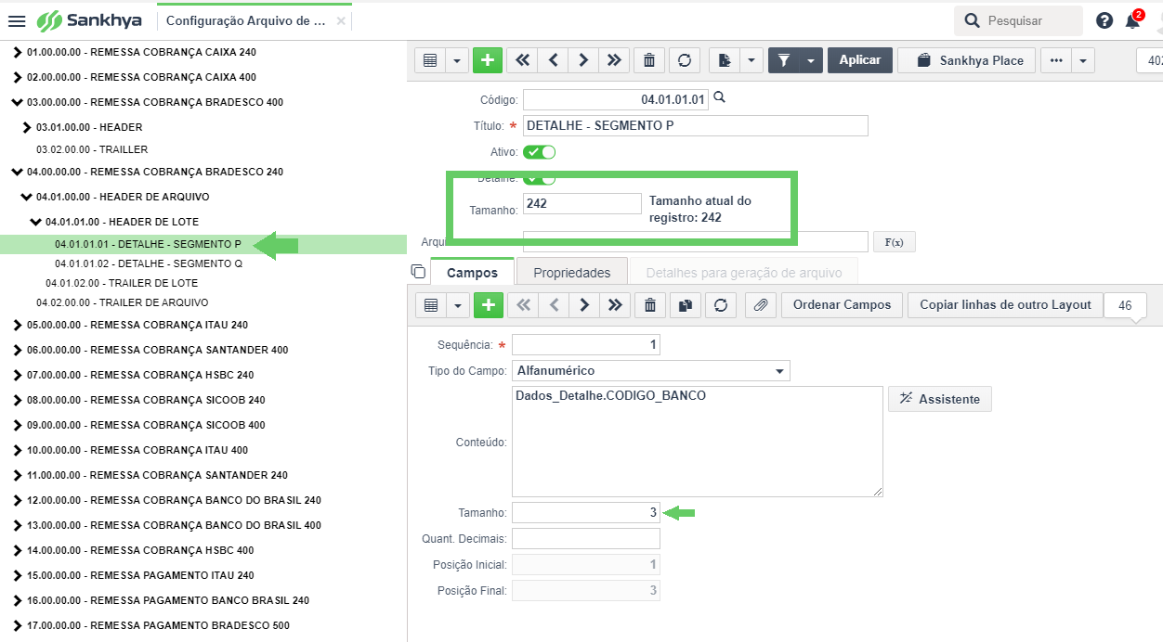
Task: Open the filter dropdown arrow
Action: click(x=811, y=60)
